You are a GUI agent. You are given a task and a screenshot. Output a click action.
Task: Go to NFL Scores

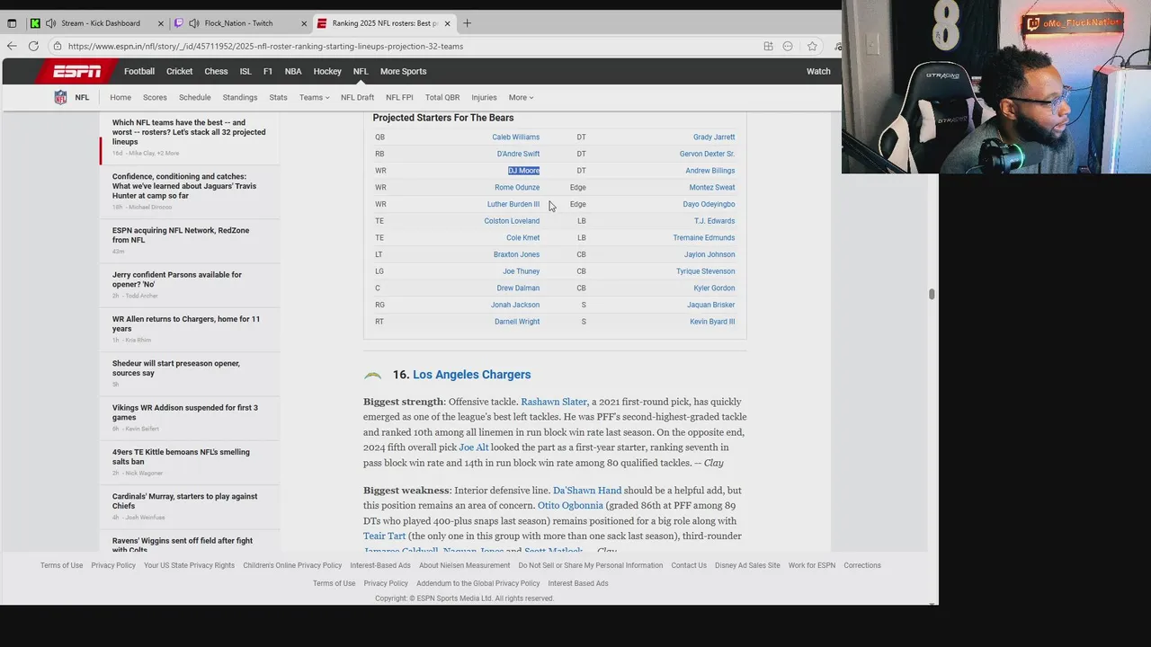[x=155, y=97]
